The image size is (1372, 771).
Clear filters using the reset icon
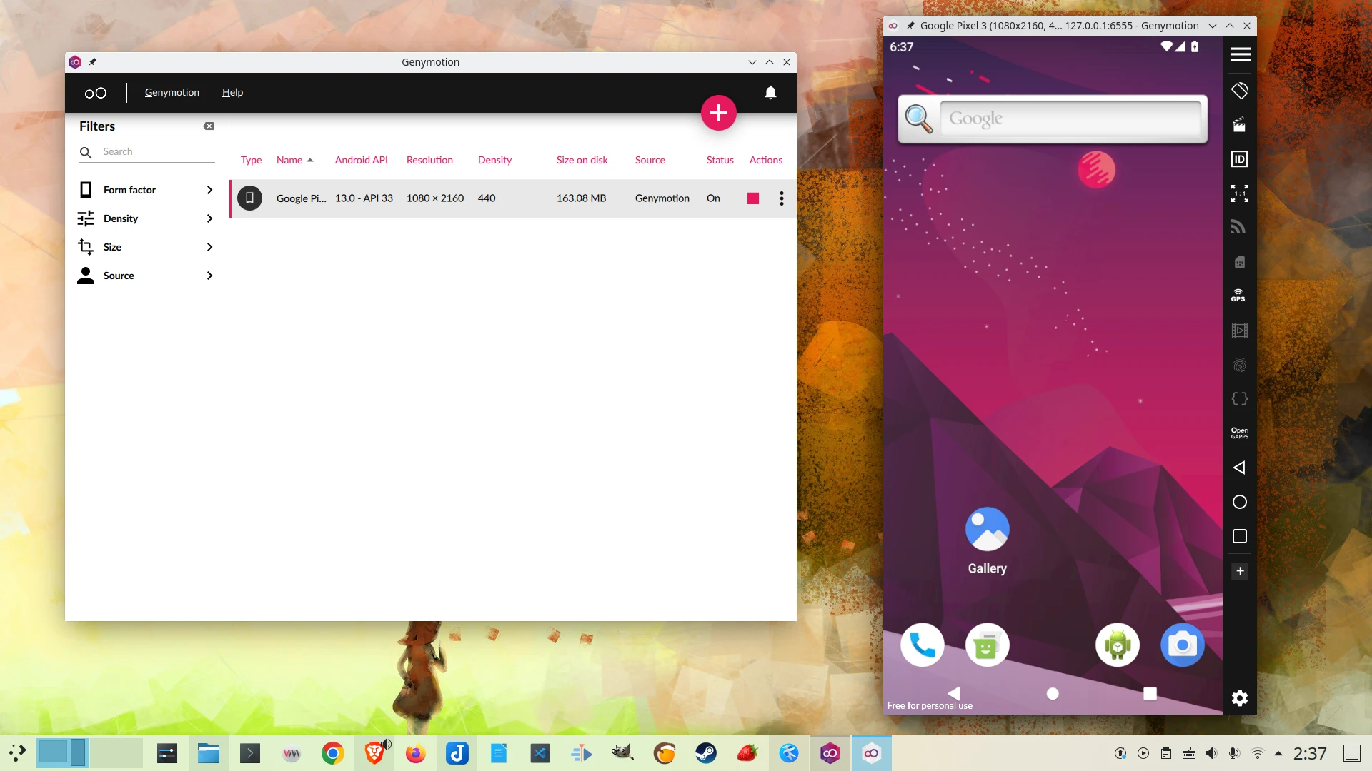pyautogui.click(x=208, y=126)
